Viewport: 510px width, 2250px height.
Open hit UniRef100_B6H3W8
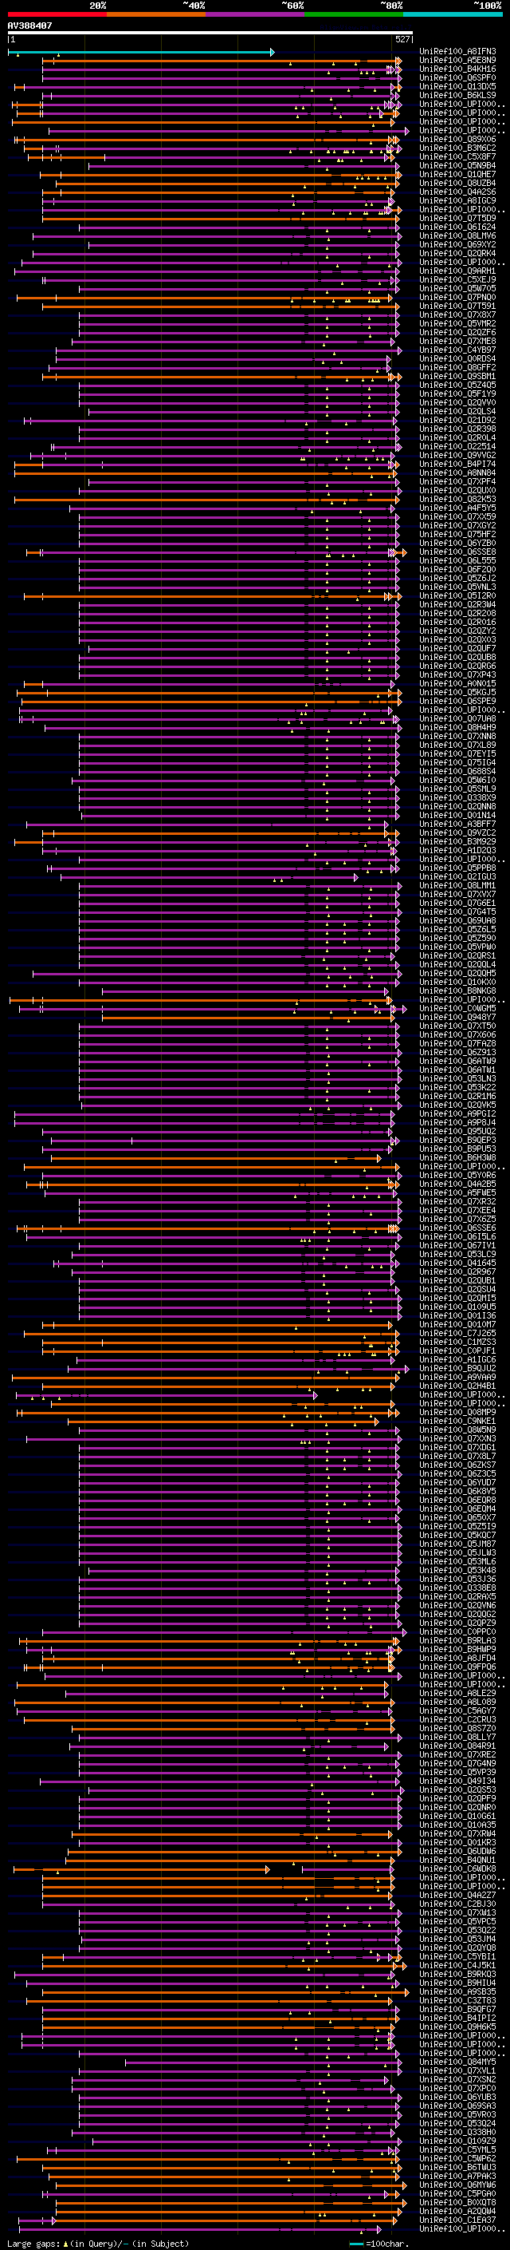coord(457,1157)
